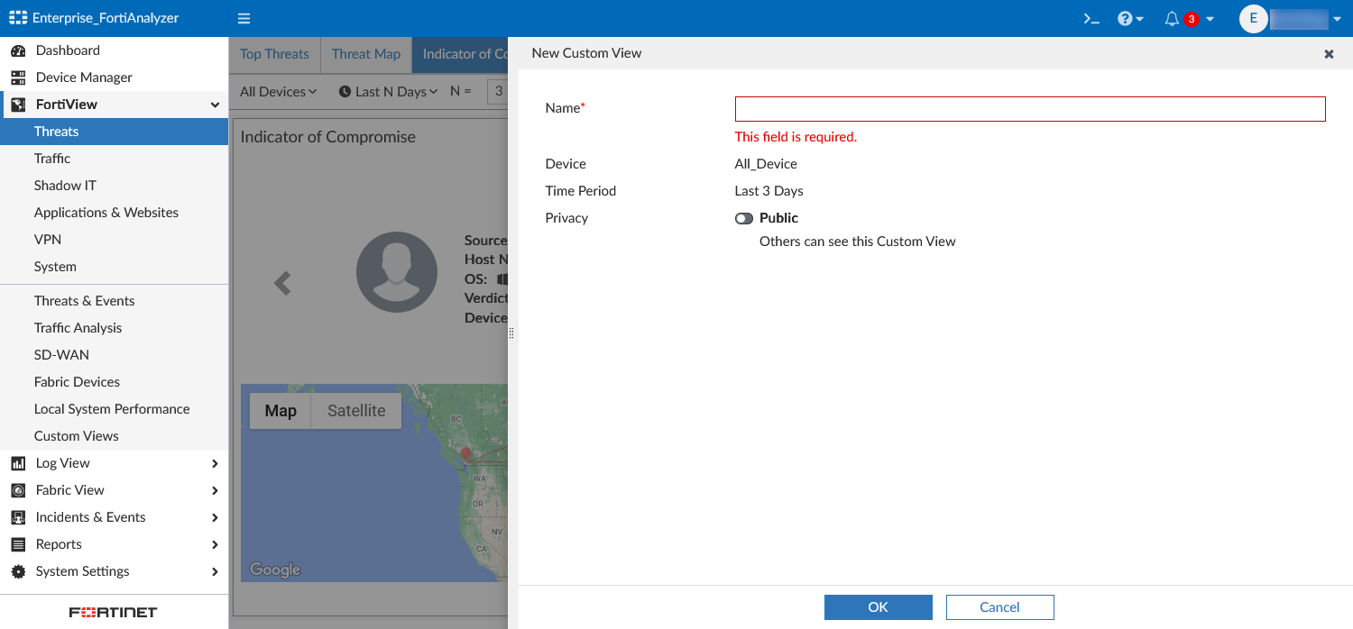
Task: Click the user profile placeholder image
Action: [x=397, y=272]
